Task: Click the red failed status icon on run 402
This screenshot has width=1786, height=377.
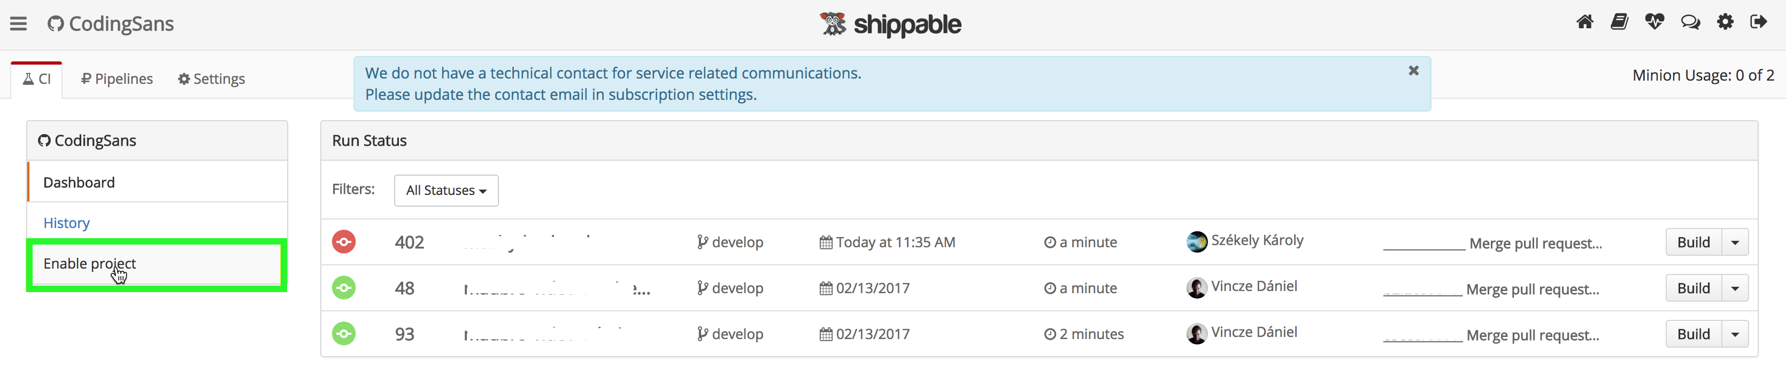Action: click(x=344, y=241)
